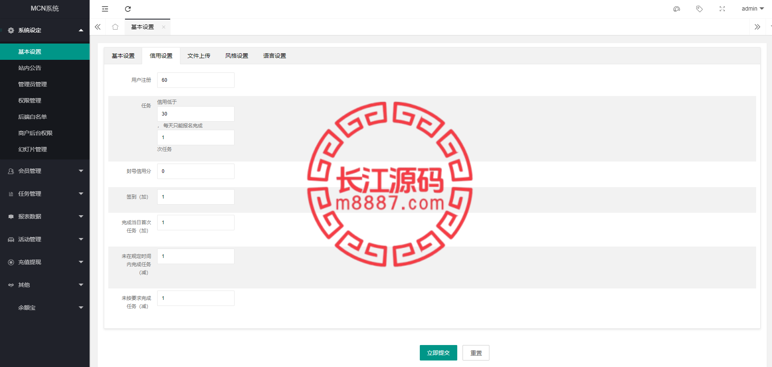Switch to the 基本设置 settings tab

[x=123, y=56]
